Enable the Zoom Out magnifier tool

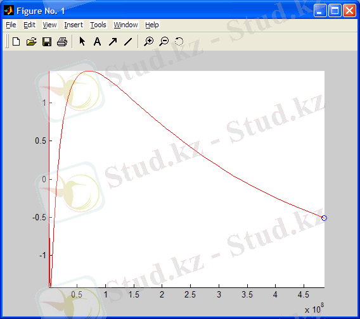[164, 42]
